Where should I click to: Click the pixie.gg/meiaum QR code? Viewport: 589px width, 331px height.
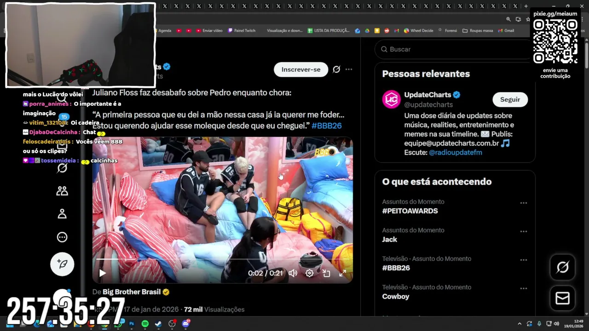pyautogui.click(x=555, y=41)
